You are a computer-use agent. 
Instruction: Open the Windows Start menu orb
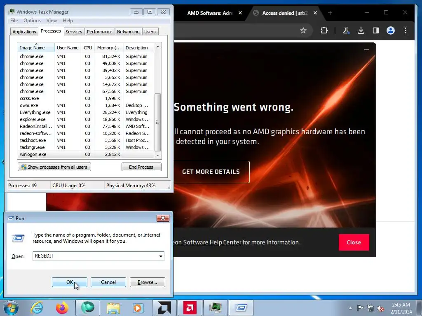[11, 308]
